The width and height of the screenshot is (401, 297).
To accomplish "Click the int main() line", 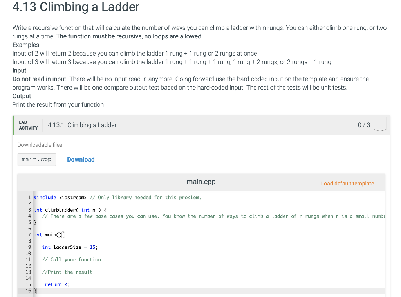I will tap(49, 234).
